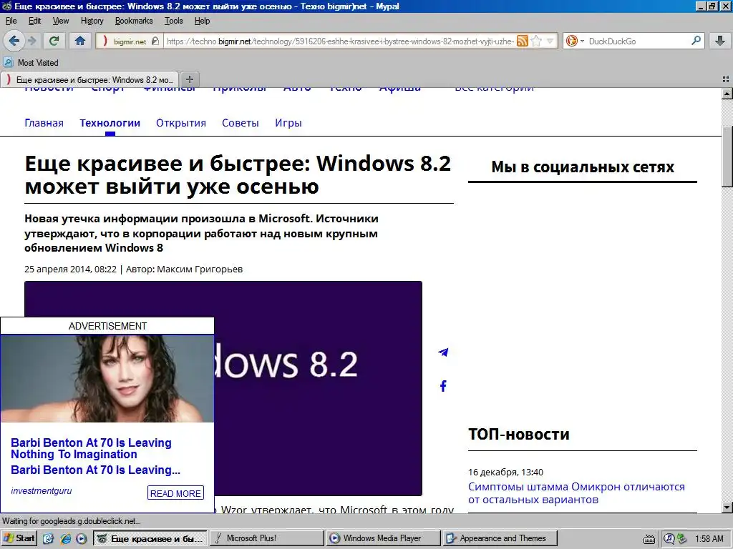Image resolution: width=733 pixels, height=549 pixels.
Task: Open the Windows Start menu
Action: tap(19, 538)
